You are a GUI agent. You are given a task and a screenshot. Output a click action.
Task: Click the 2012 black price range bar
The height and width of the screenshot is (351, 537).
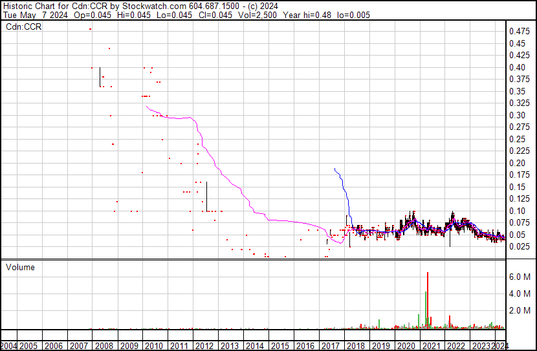[206, 197]
